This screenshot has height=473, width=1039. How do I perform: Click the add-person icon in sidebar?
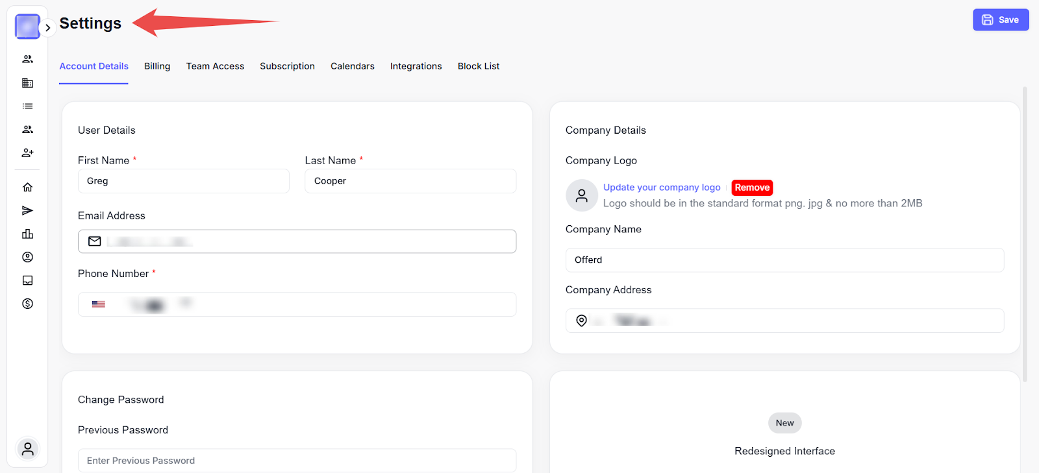[x=27, y=153]
